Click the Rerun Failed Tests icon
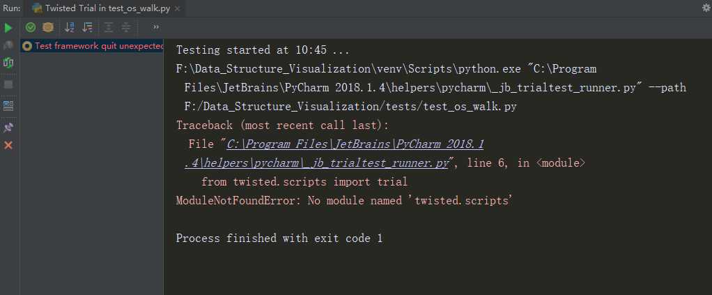 (8, 45)
